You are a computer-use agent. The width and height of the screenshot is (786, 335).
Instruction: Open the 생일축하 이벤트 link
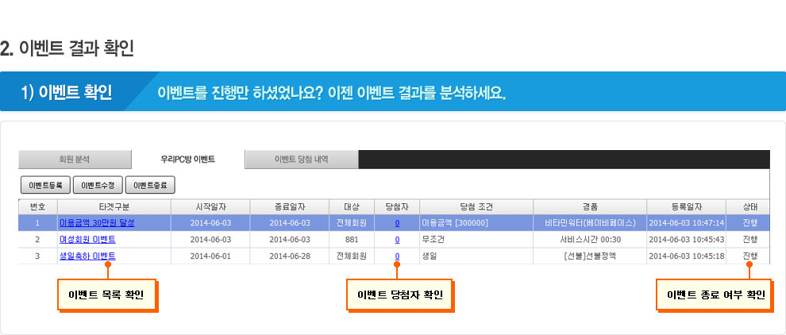tap(87, 256)
